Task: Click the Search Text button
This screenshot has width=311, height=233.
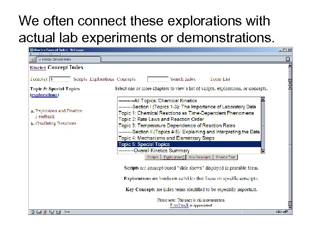Action: click(x=225, y=157)
